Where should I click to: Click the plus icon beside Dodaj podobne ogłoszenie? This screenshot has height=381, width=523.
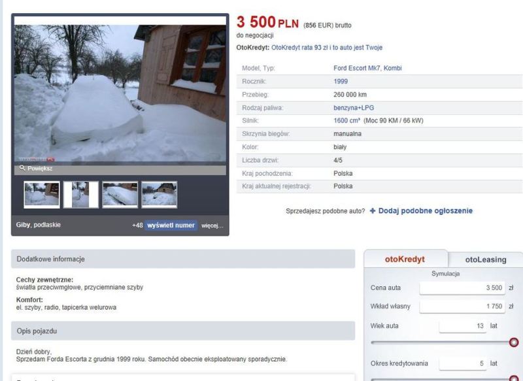pyautogui.click(x=373, y=211)
